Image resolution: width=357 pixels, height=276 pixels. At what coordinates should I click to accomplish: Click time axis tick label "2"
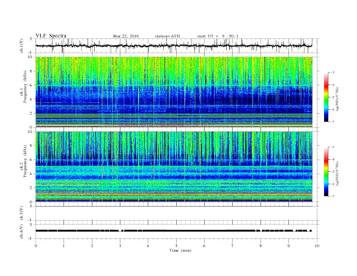(92, 246)
